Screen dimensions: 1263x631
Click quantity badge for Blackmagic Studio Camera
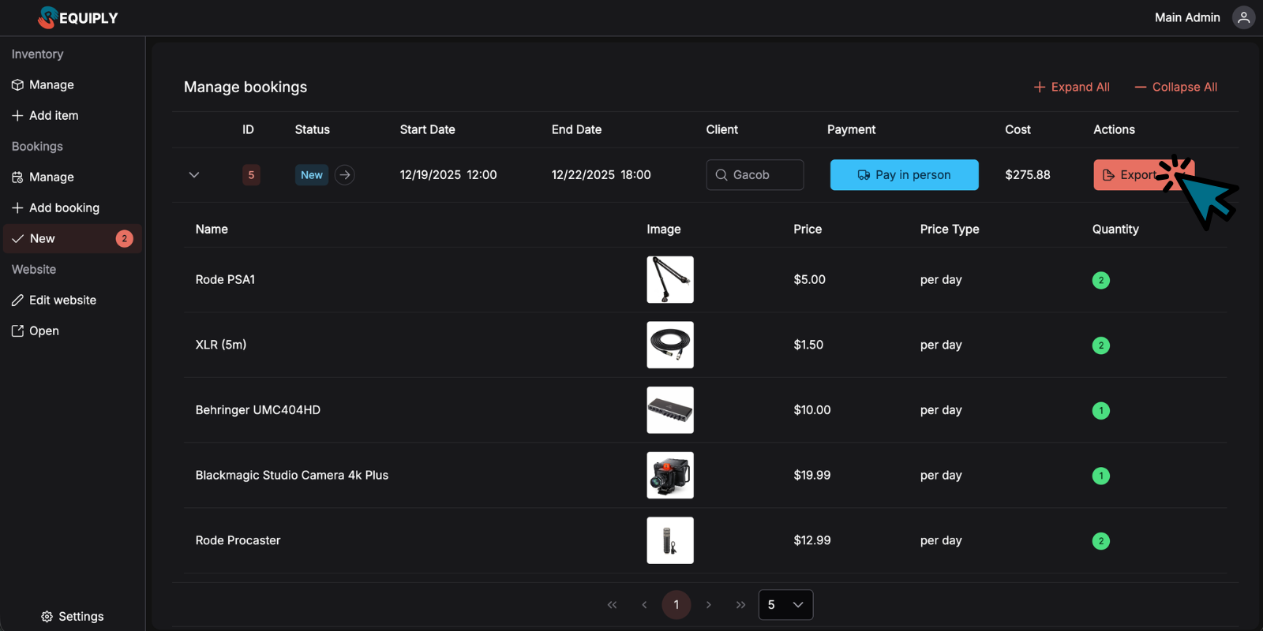pos(1101,476)
